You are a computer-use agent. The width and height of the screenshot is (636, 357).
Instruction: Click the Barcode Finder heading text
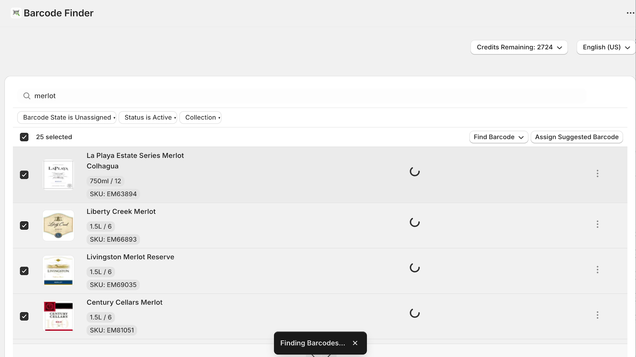58,13
